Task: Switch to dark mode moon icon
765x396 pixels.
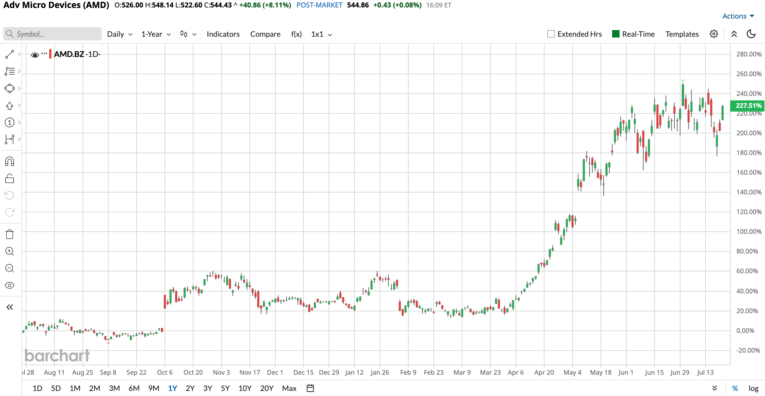Action: click(x=751, y=34)
